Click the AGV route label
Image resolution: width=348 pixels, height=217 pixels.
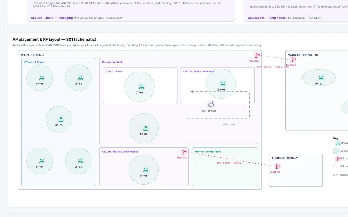point(229,124)
